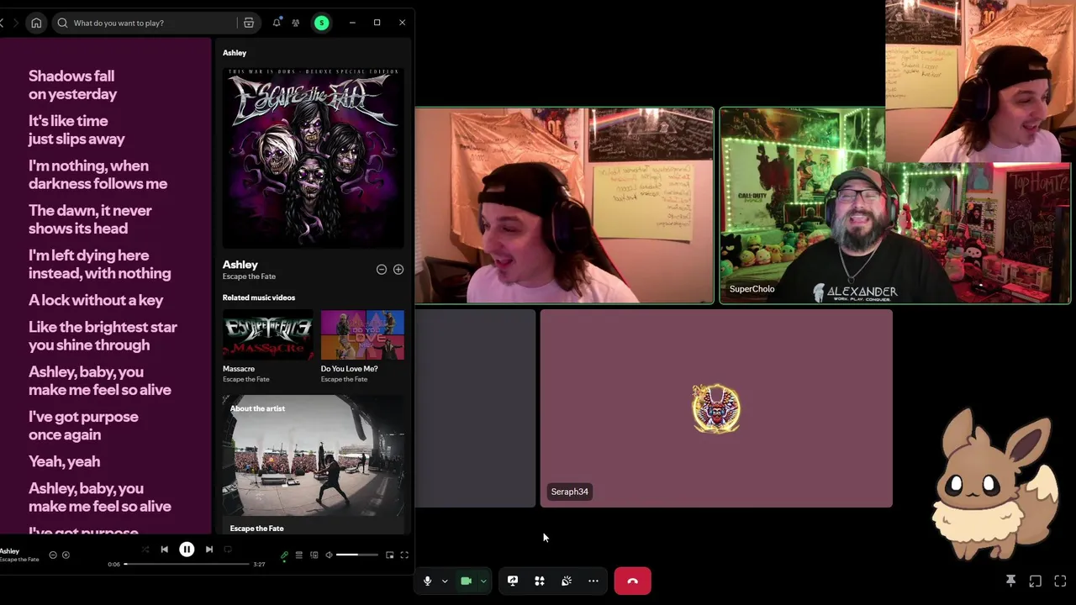Open the green S profile avatar
Image resolution: width=1076 pixels, height=605 pixels.
coord(321,23)
